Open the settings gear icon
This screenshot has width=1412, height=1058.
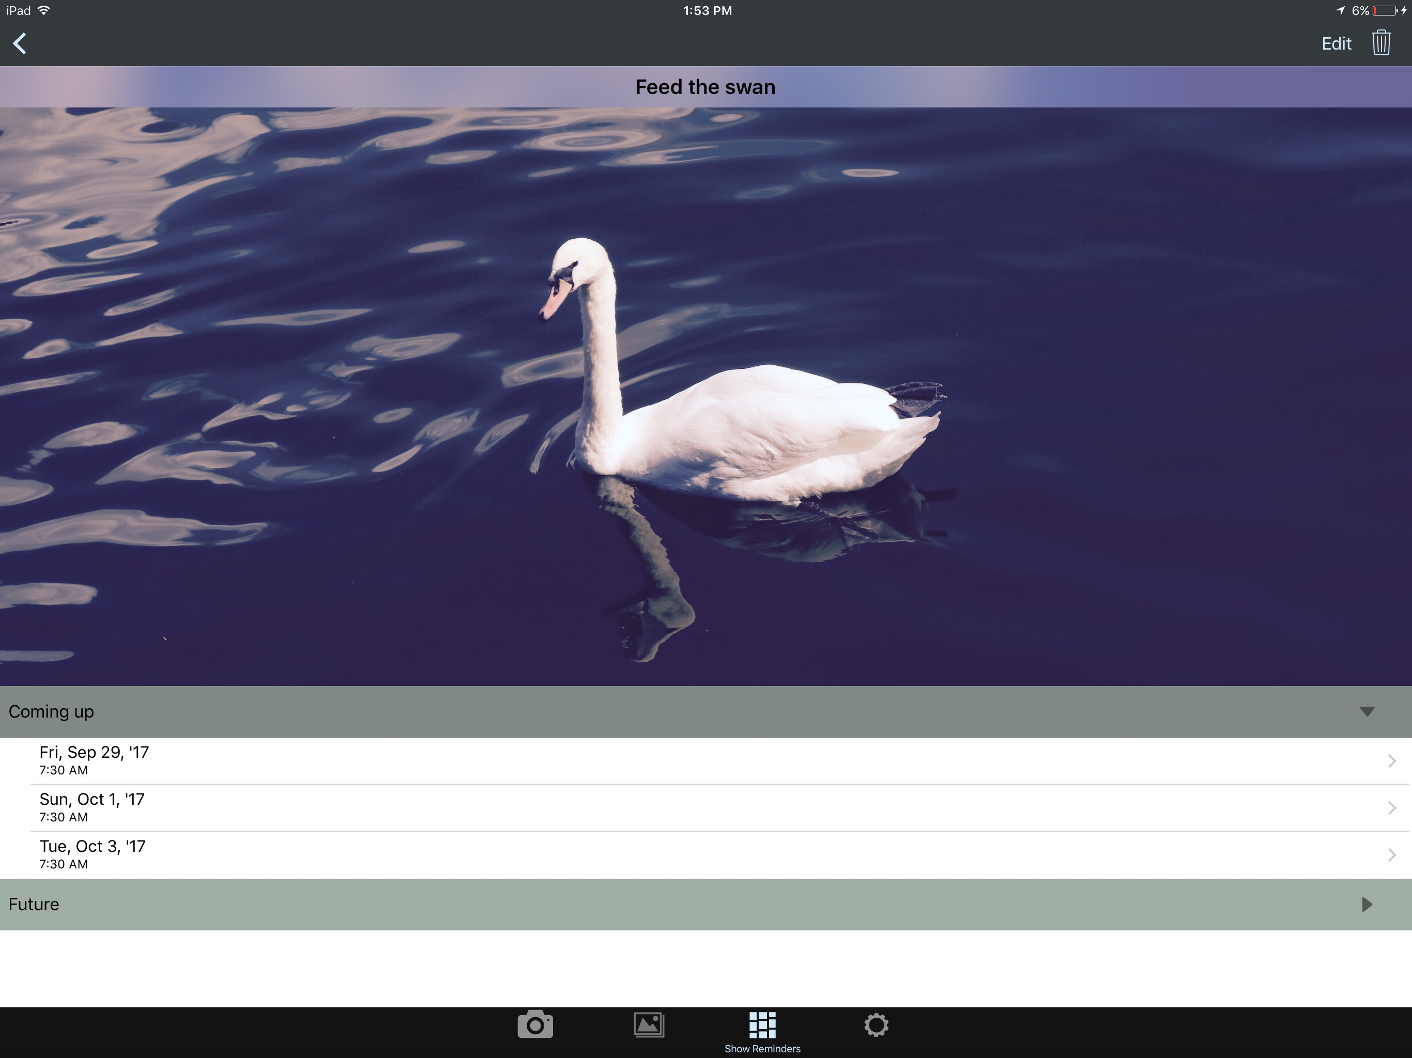(876, 1025)
